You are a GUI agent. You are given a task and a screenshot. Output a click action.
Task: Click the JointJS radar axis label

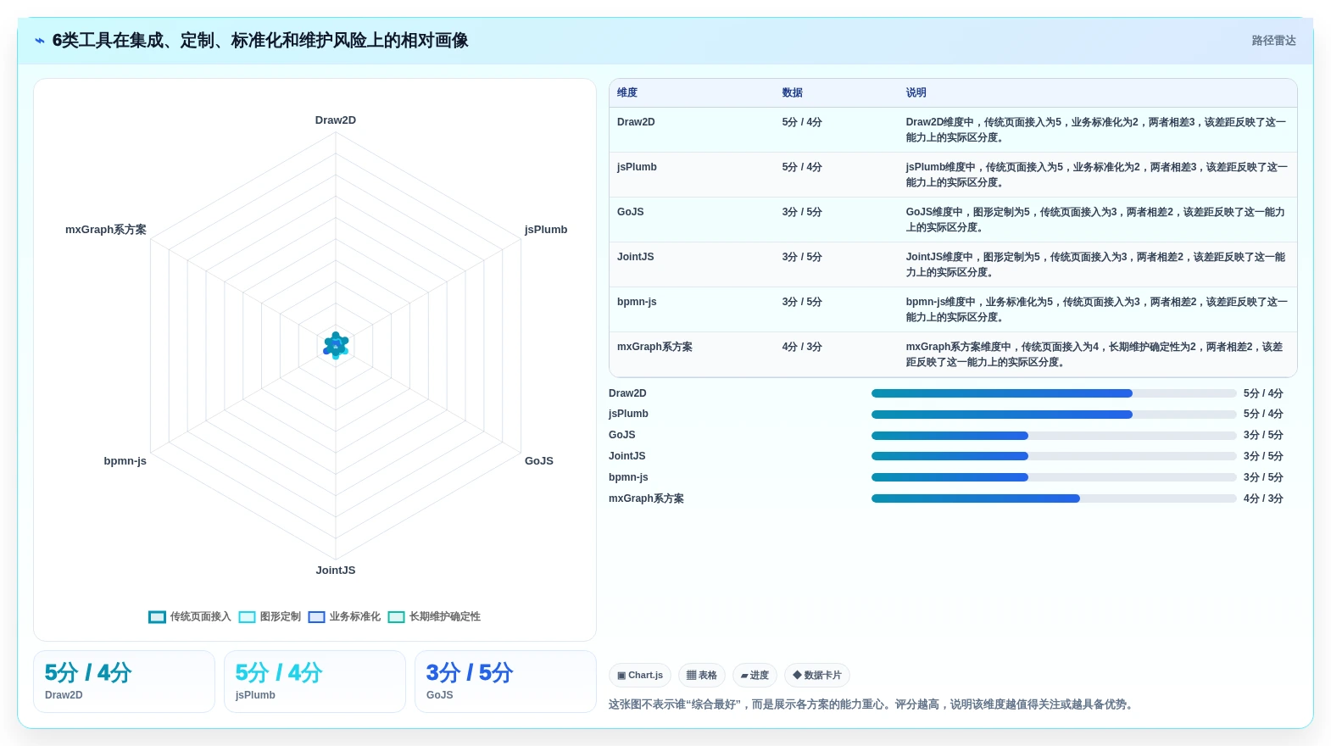click(336, 571)
